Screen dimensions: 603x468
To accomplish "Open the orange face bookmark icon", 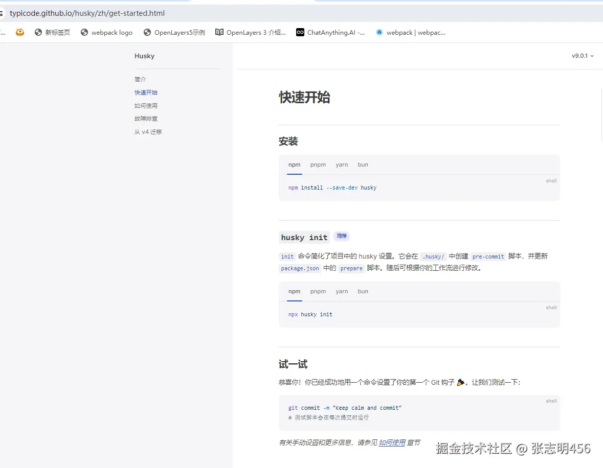I will click(20, 32).
